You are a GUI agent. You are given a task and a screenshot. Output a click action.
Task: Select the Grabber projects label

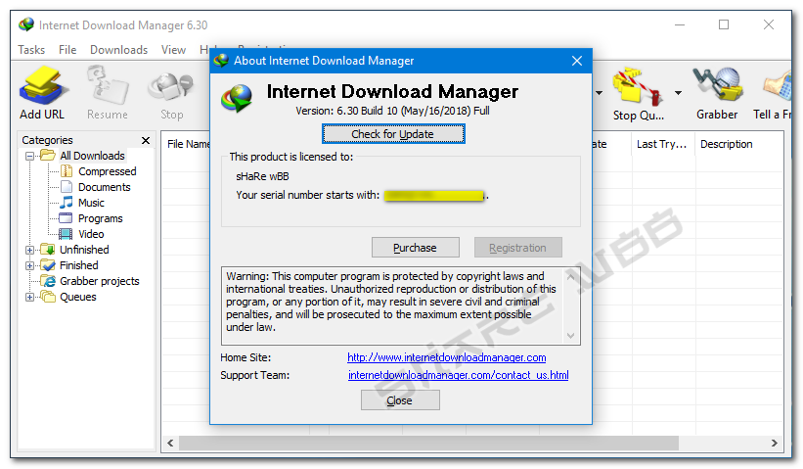pos(100,281)
